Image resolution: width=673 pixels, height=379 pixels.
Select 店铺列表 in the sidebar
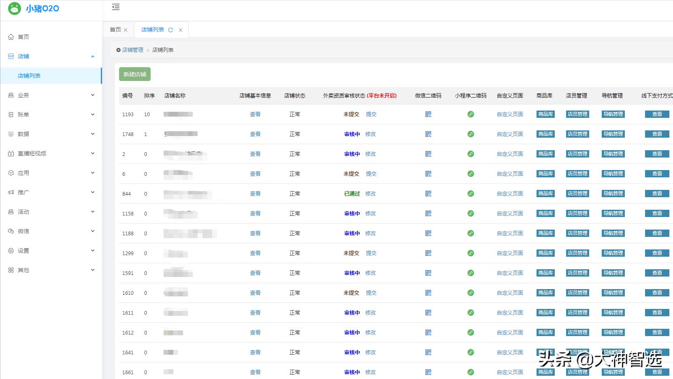tap(29, 76)
